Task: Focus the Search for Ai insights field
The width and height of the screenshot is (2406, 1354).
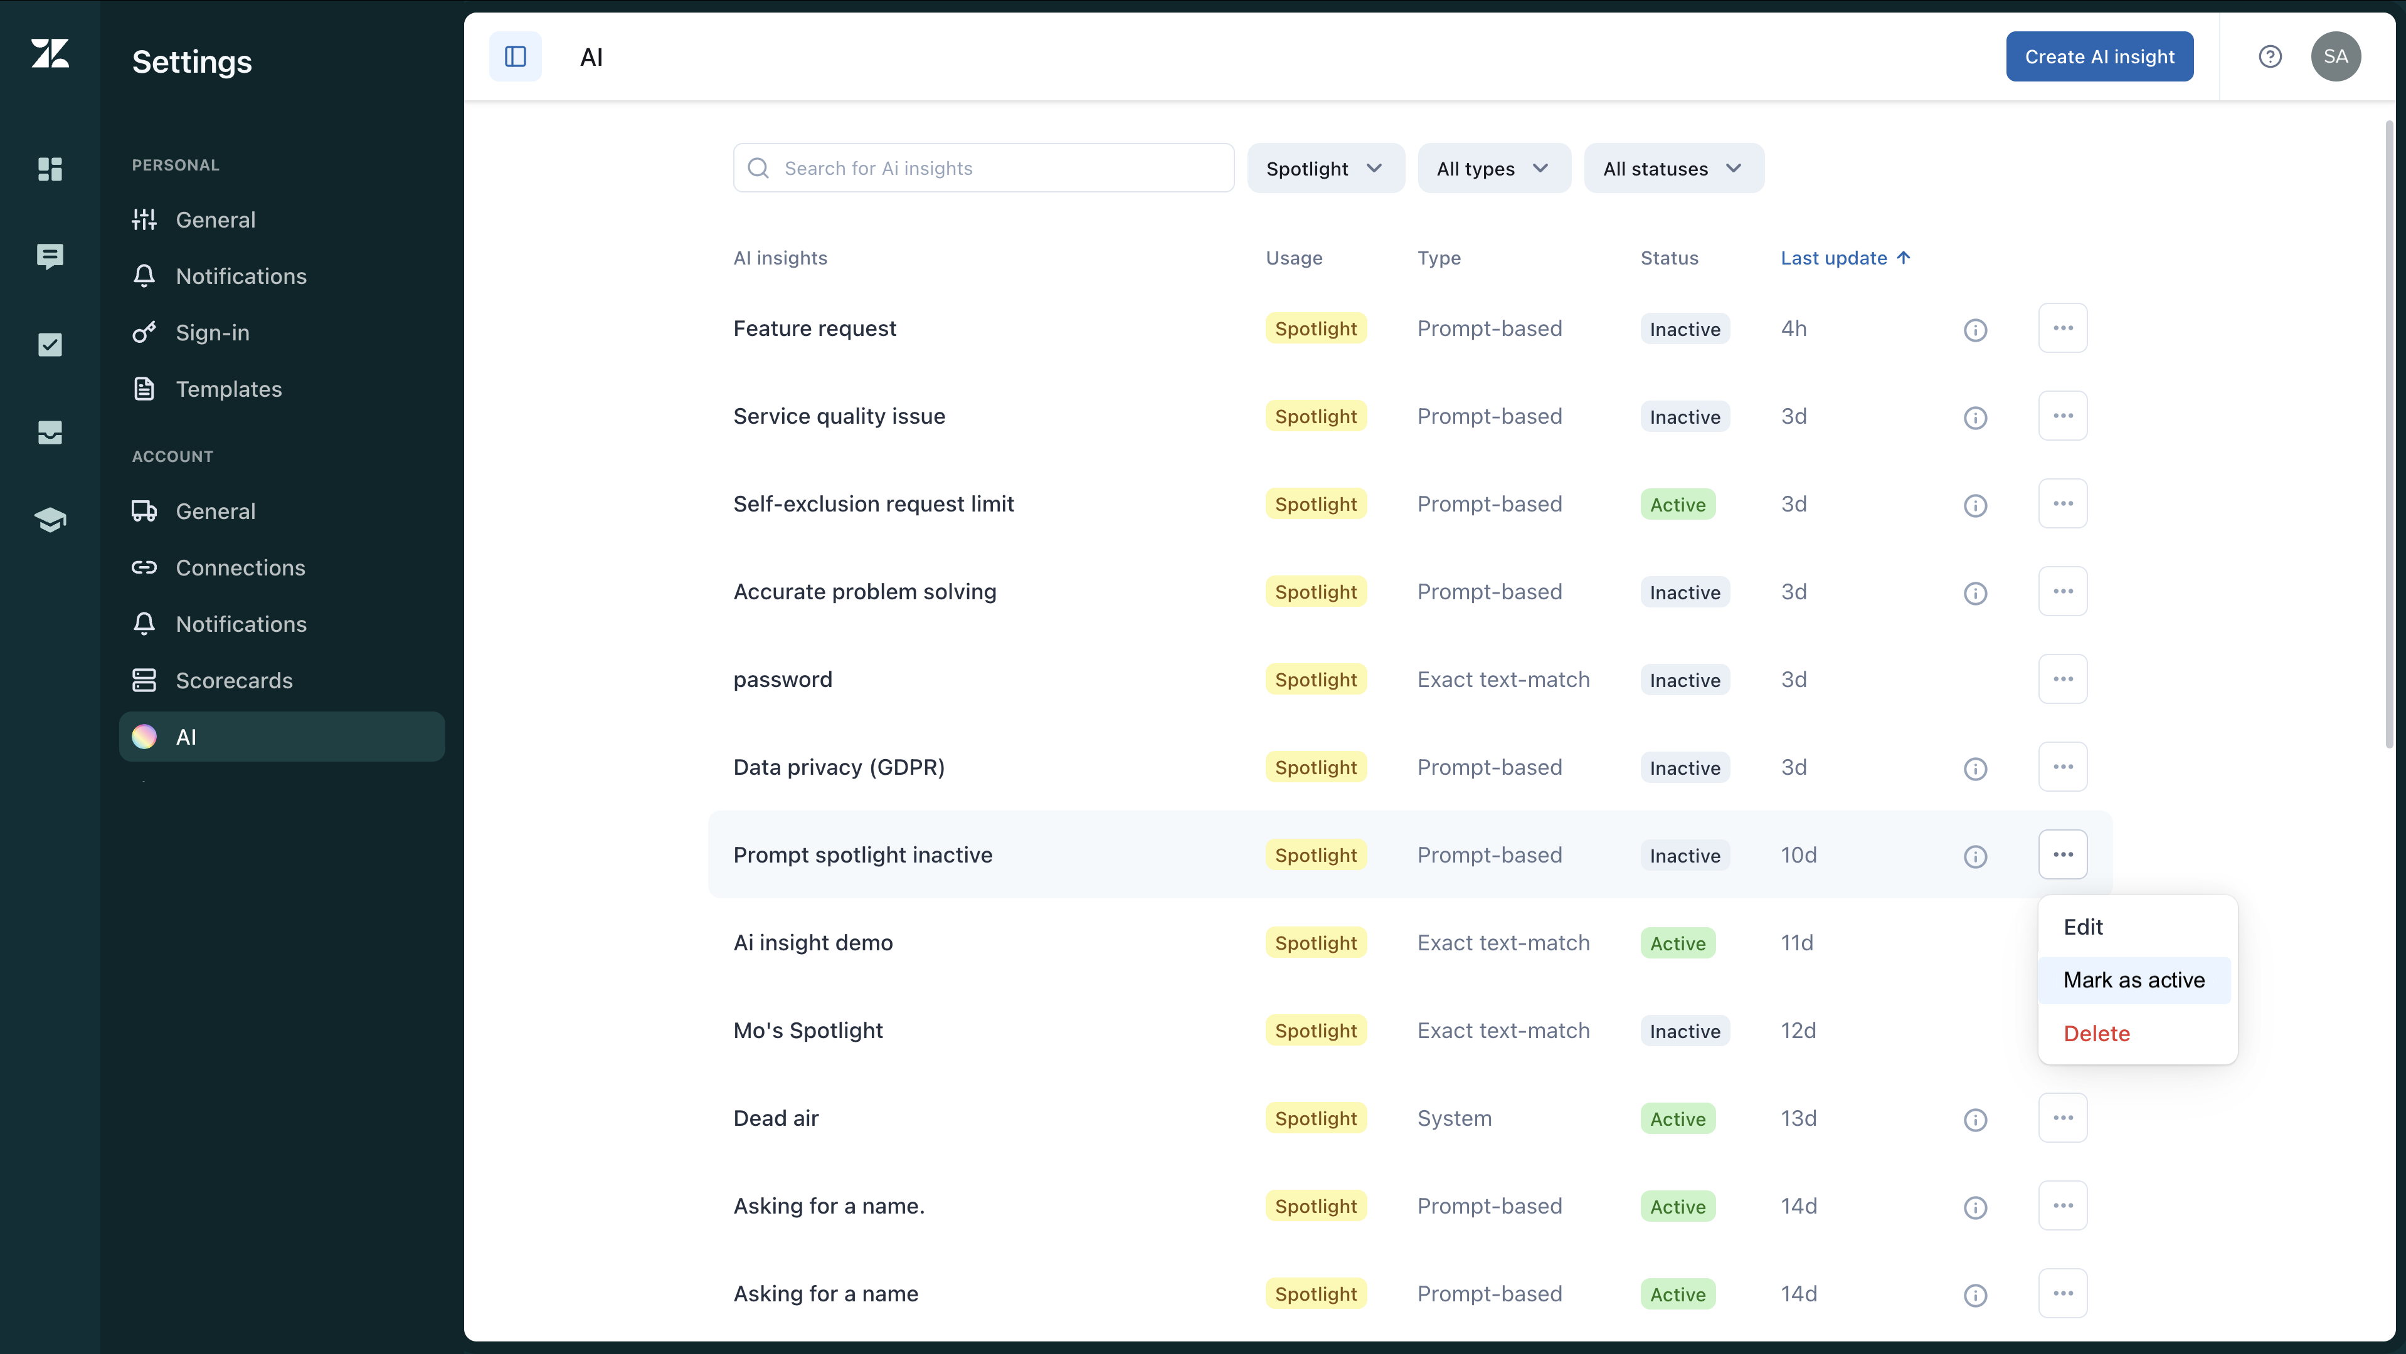Action: tap(983, 168)
